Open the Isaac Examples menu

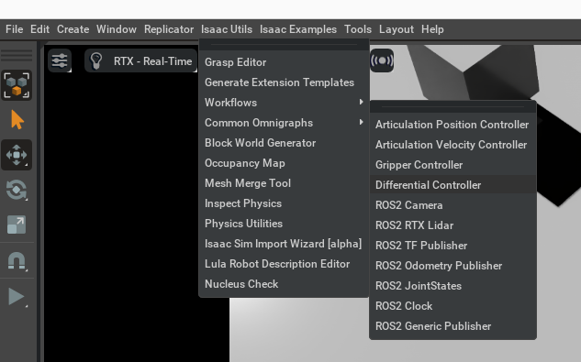(298, 29)
